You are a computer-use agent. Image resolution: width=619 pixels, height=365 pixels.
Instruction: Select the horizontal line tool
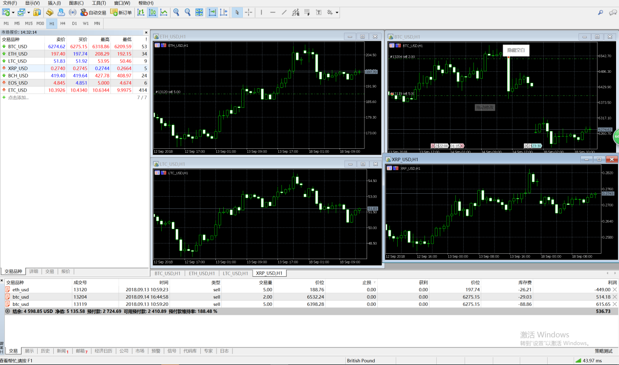(x=273, y=12)
